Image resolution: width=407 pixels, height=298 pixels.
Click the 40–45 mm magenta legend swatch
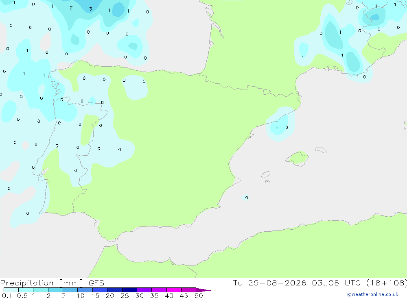(x=174, y=290)
